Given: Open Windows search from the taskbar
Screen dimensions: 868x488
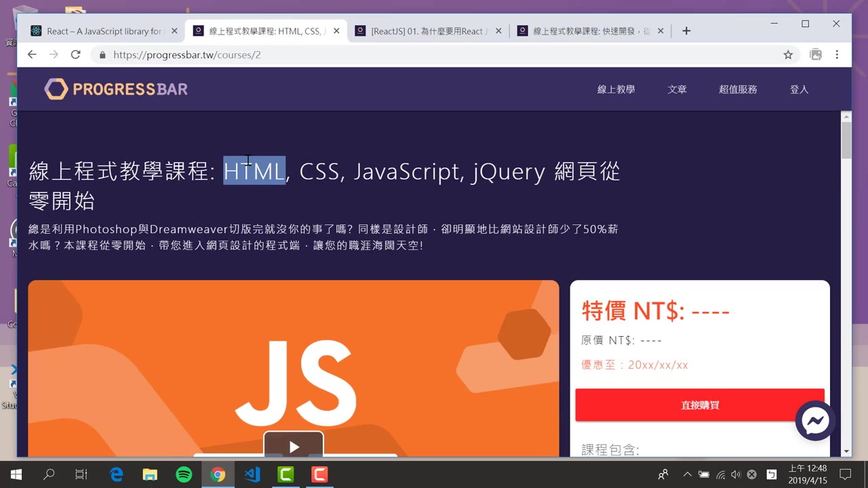Looking at the screenshot, I should pyautogui.click(x=49, y=474).
